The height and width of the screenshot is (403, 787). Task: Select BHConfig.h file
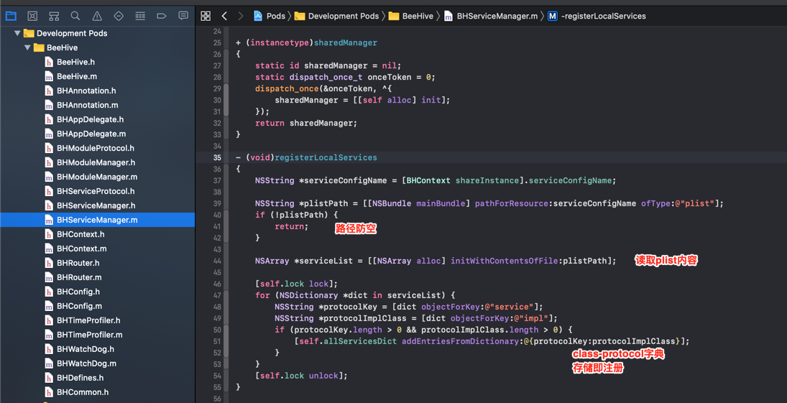pyautogui.click(x=78, y=292)
